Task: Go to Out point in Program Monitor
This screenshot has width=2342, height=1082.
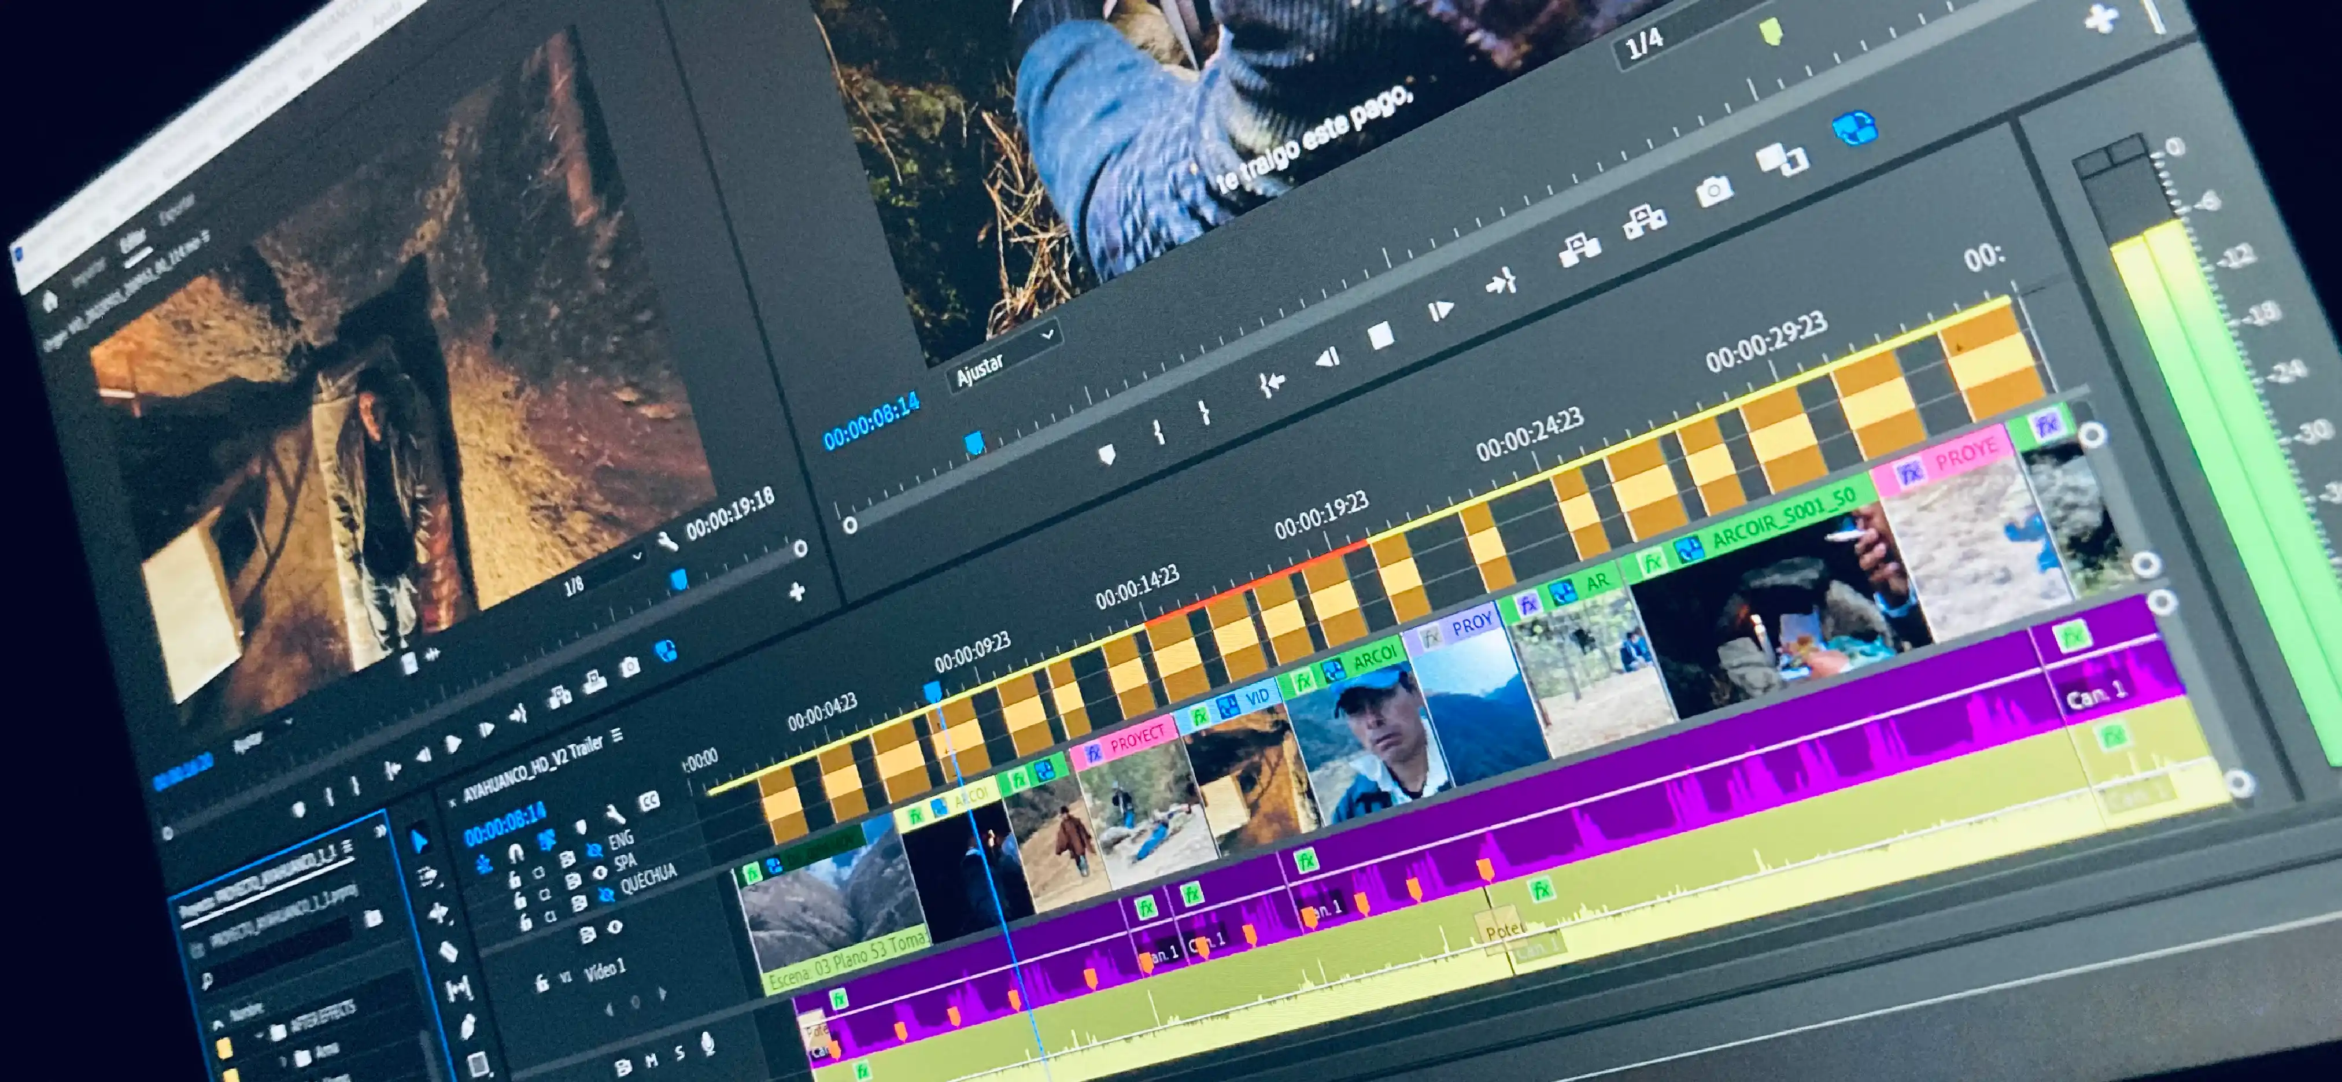Action: 1501,282
